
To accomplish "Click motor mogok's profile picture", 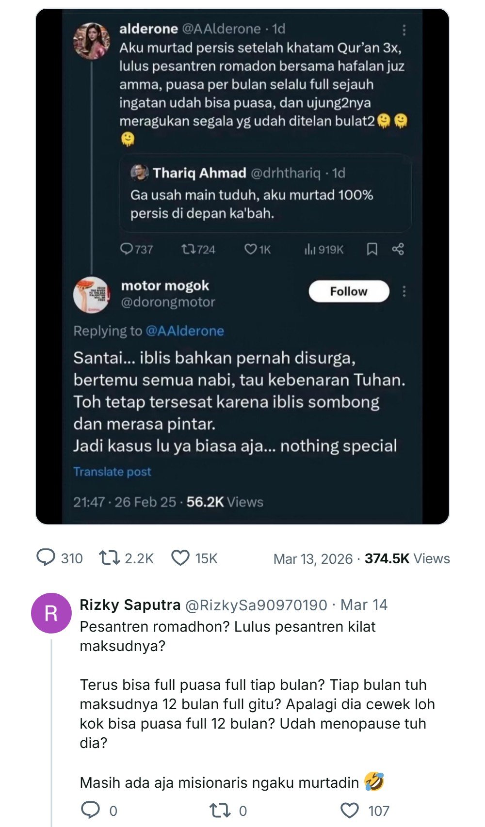I will point(91,294).
